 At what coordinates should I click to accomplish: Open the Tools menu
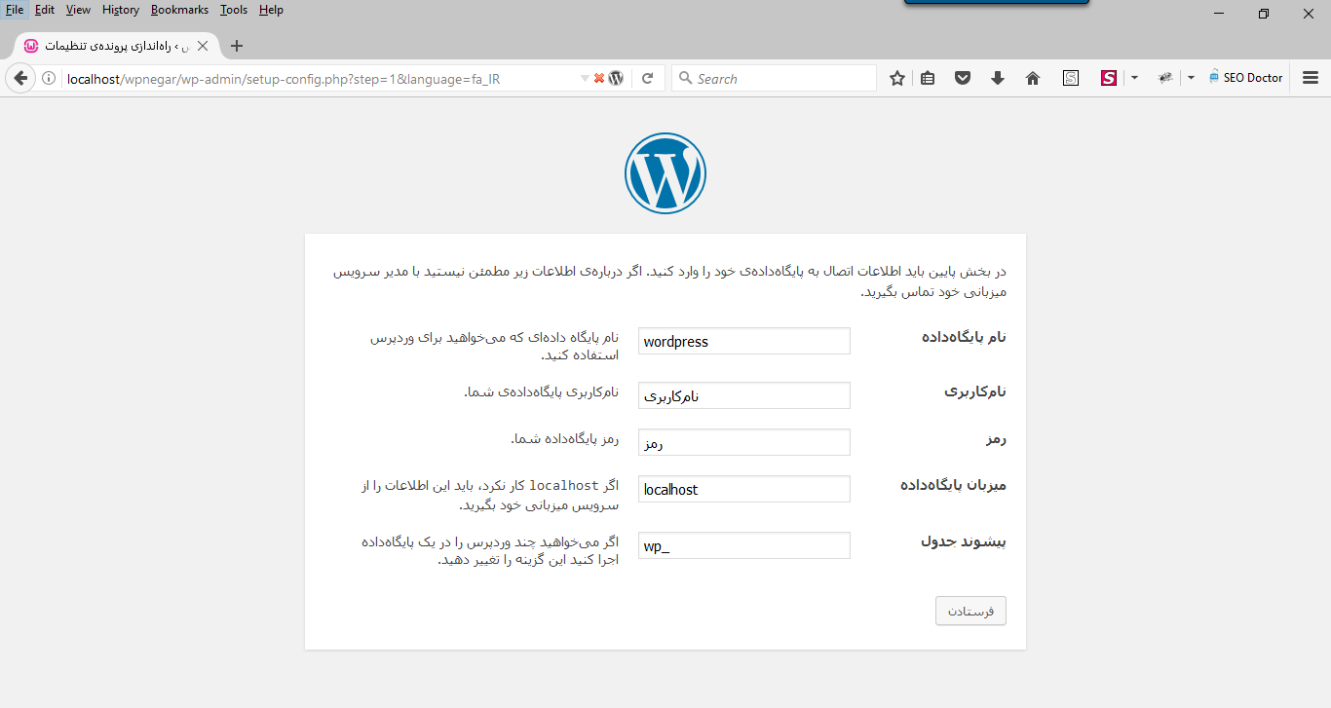pos(234,10)
